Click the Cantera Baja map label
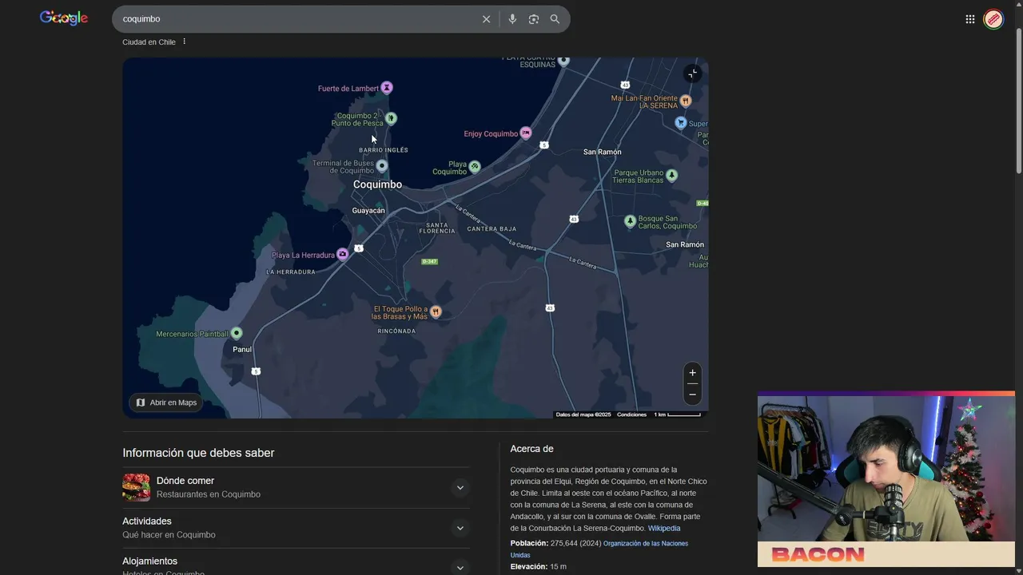Screen dimensions: 1023x575 (x=492, y=229)
